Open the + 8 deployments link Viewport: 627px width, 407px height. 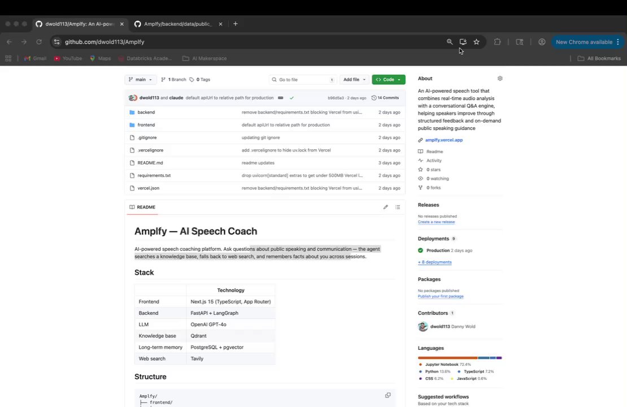point(434,262)
